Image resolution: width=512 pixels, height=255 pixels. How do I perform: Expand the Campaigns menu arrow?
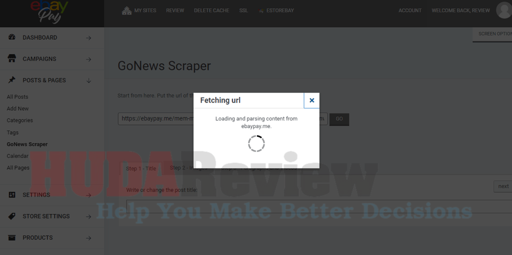88,59
